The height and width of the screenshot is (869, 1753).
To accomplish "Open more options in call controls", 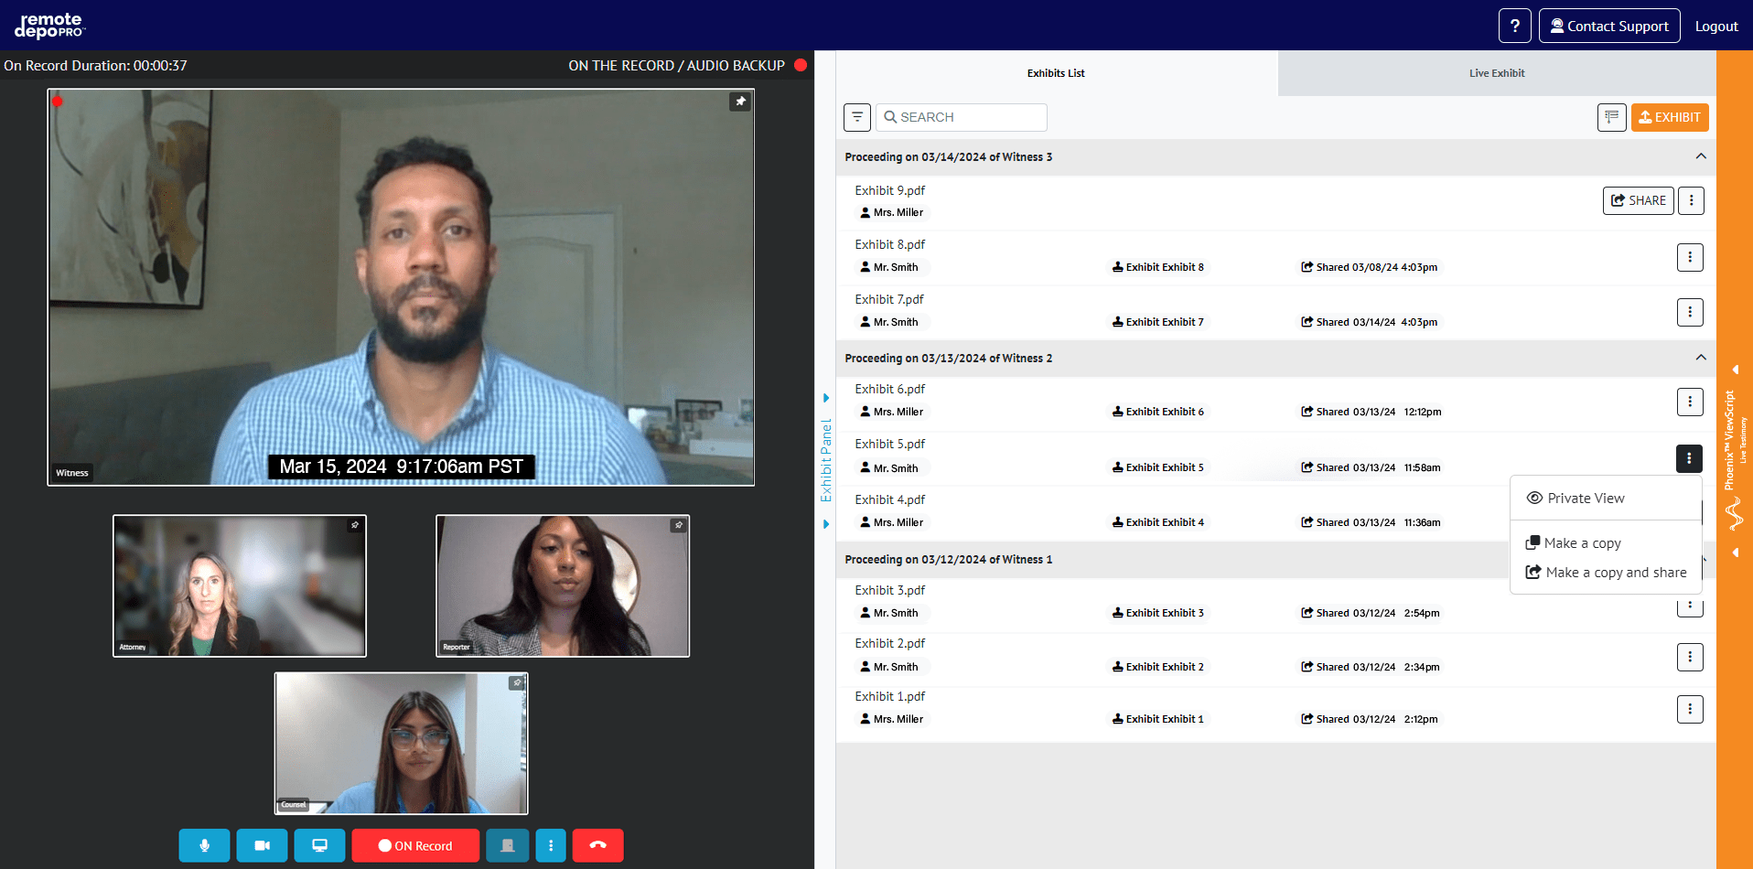I will (551, 845).
